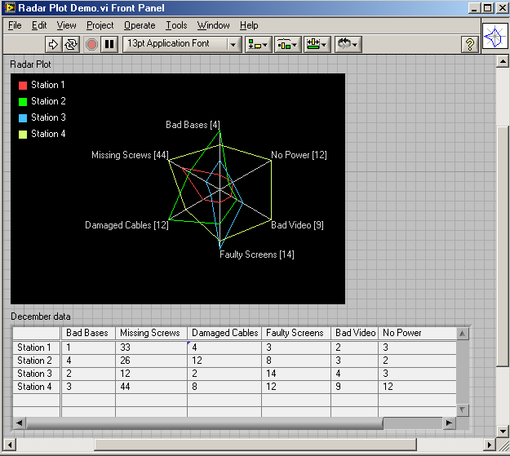Screen dimensions: 510x456
Task: Click the Missing Screws column header
Action: click(x=151, y=333)
